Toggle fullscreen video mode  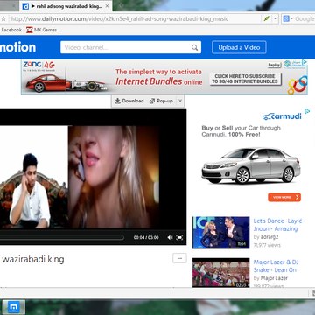tap(179, 237)
